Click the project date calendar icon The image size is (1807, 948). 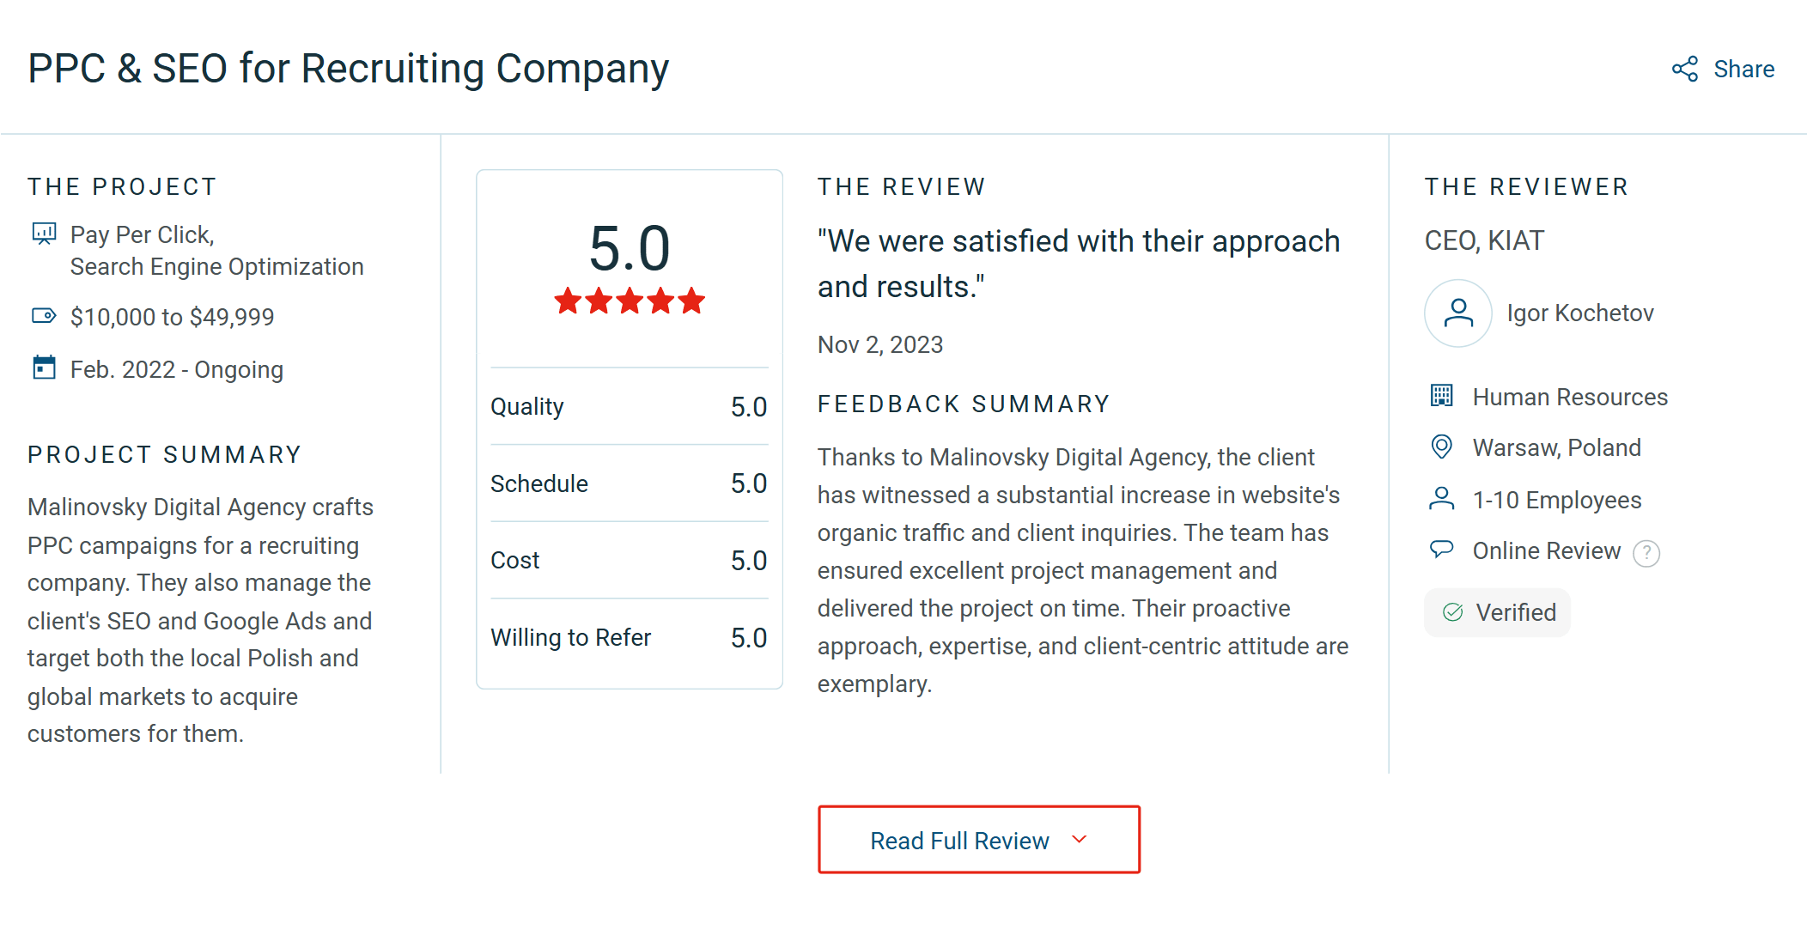[44, 368]
